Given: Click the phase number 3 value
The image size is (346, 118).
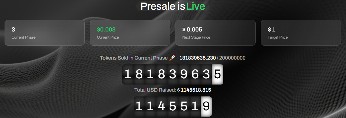Looking at the screenshot, I should pyautogui.click(x=13, y=29).
